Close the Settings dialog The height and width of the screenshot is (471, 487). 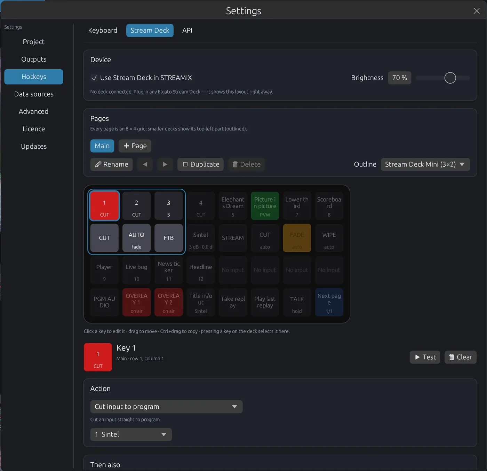tap(477, 11)
